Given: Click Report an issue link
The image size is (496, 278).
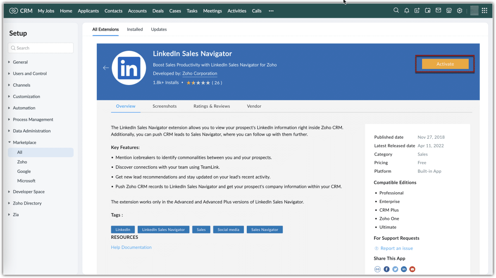Looking at the screenshot, I should pyautogui.click(x=397, y=248).
